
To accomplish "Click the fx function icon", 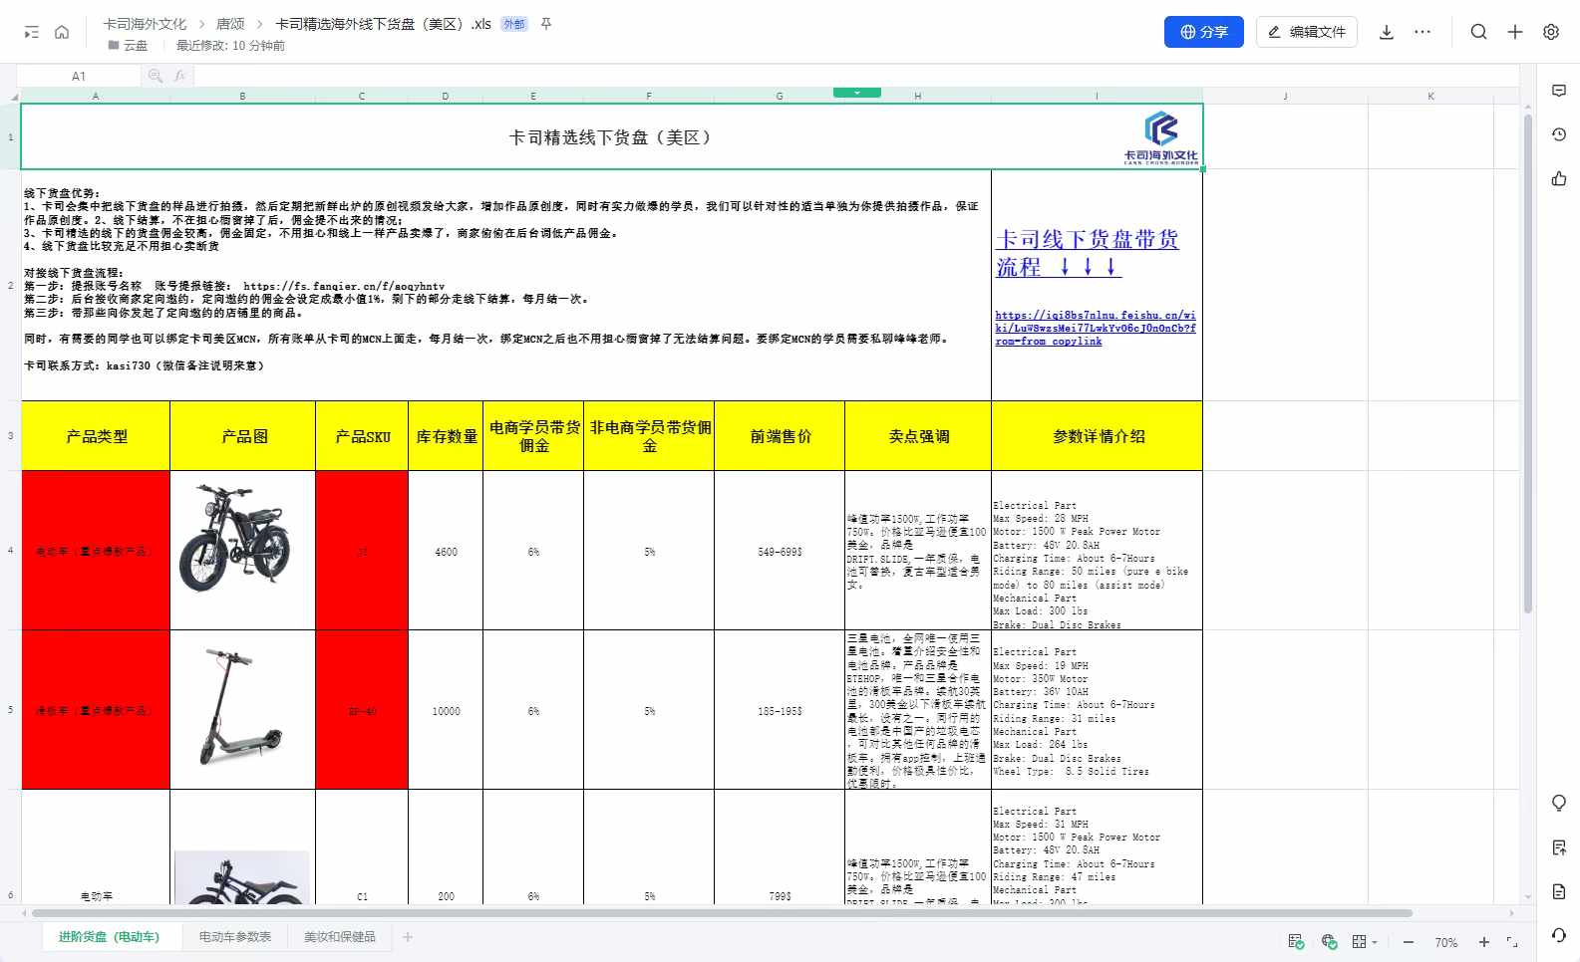I will 180,76.
